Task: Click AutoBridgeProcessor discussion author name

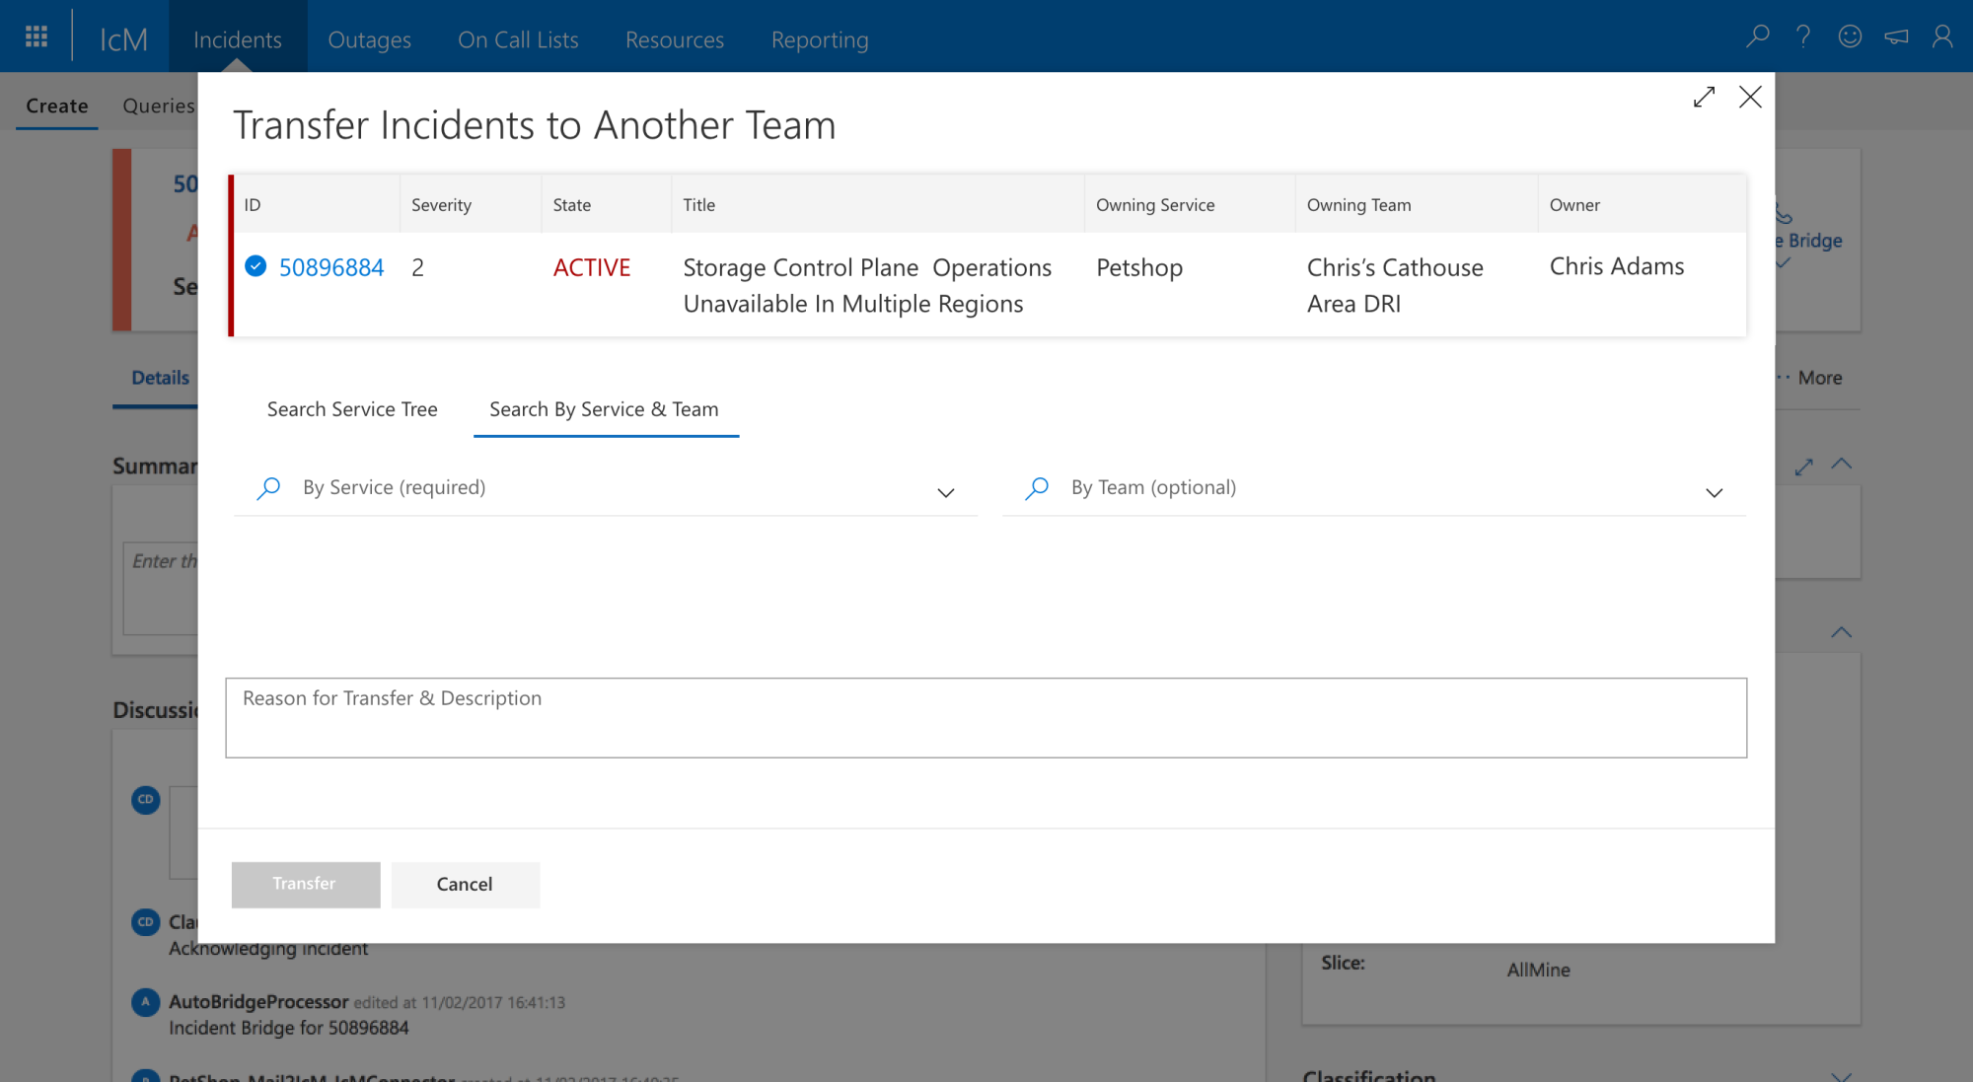Action: 258,1001
